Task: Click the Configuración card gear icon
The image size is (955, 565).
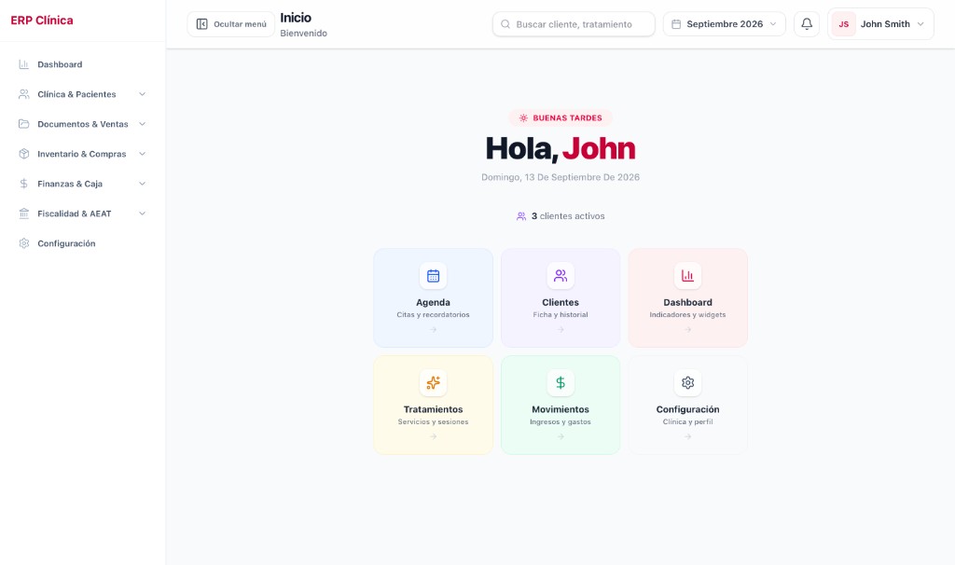Action: coord(687,383)
